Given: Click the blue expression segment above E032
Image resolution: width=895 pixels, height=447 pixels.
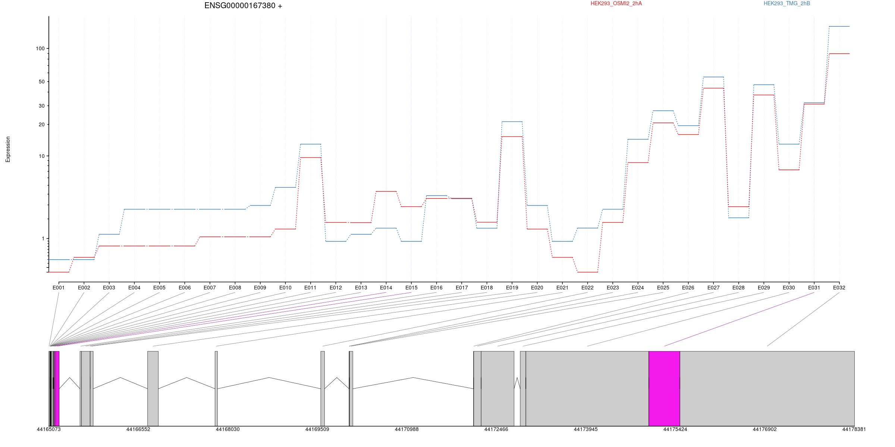Looking at the screenshot, I should point(839,26).
